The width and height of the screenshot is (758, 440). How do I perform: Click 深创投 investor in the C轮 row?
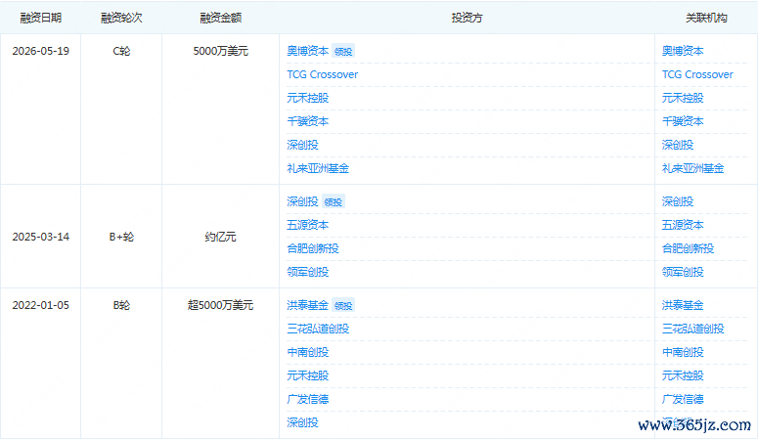[302, 145]
